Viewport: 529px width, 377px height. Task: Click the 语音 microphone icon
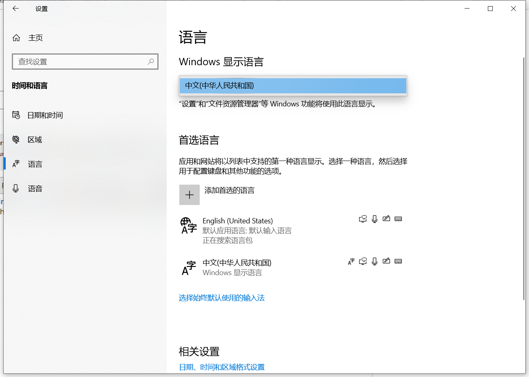click(x=16, y=189)
